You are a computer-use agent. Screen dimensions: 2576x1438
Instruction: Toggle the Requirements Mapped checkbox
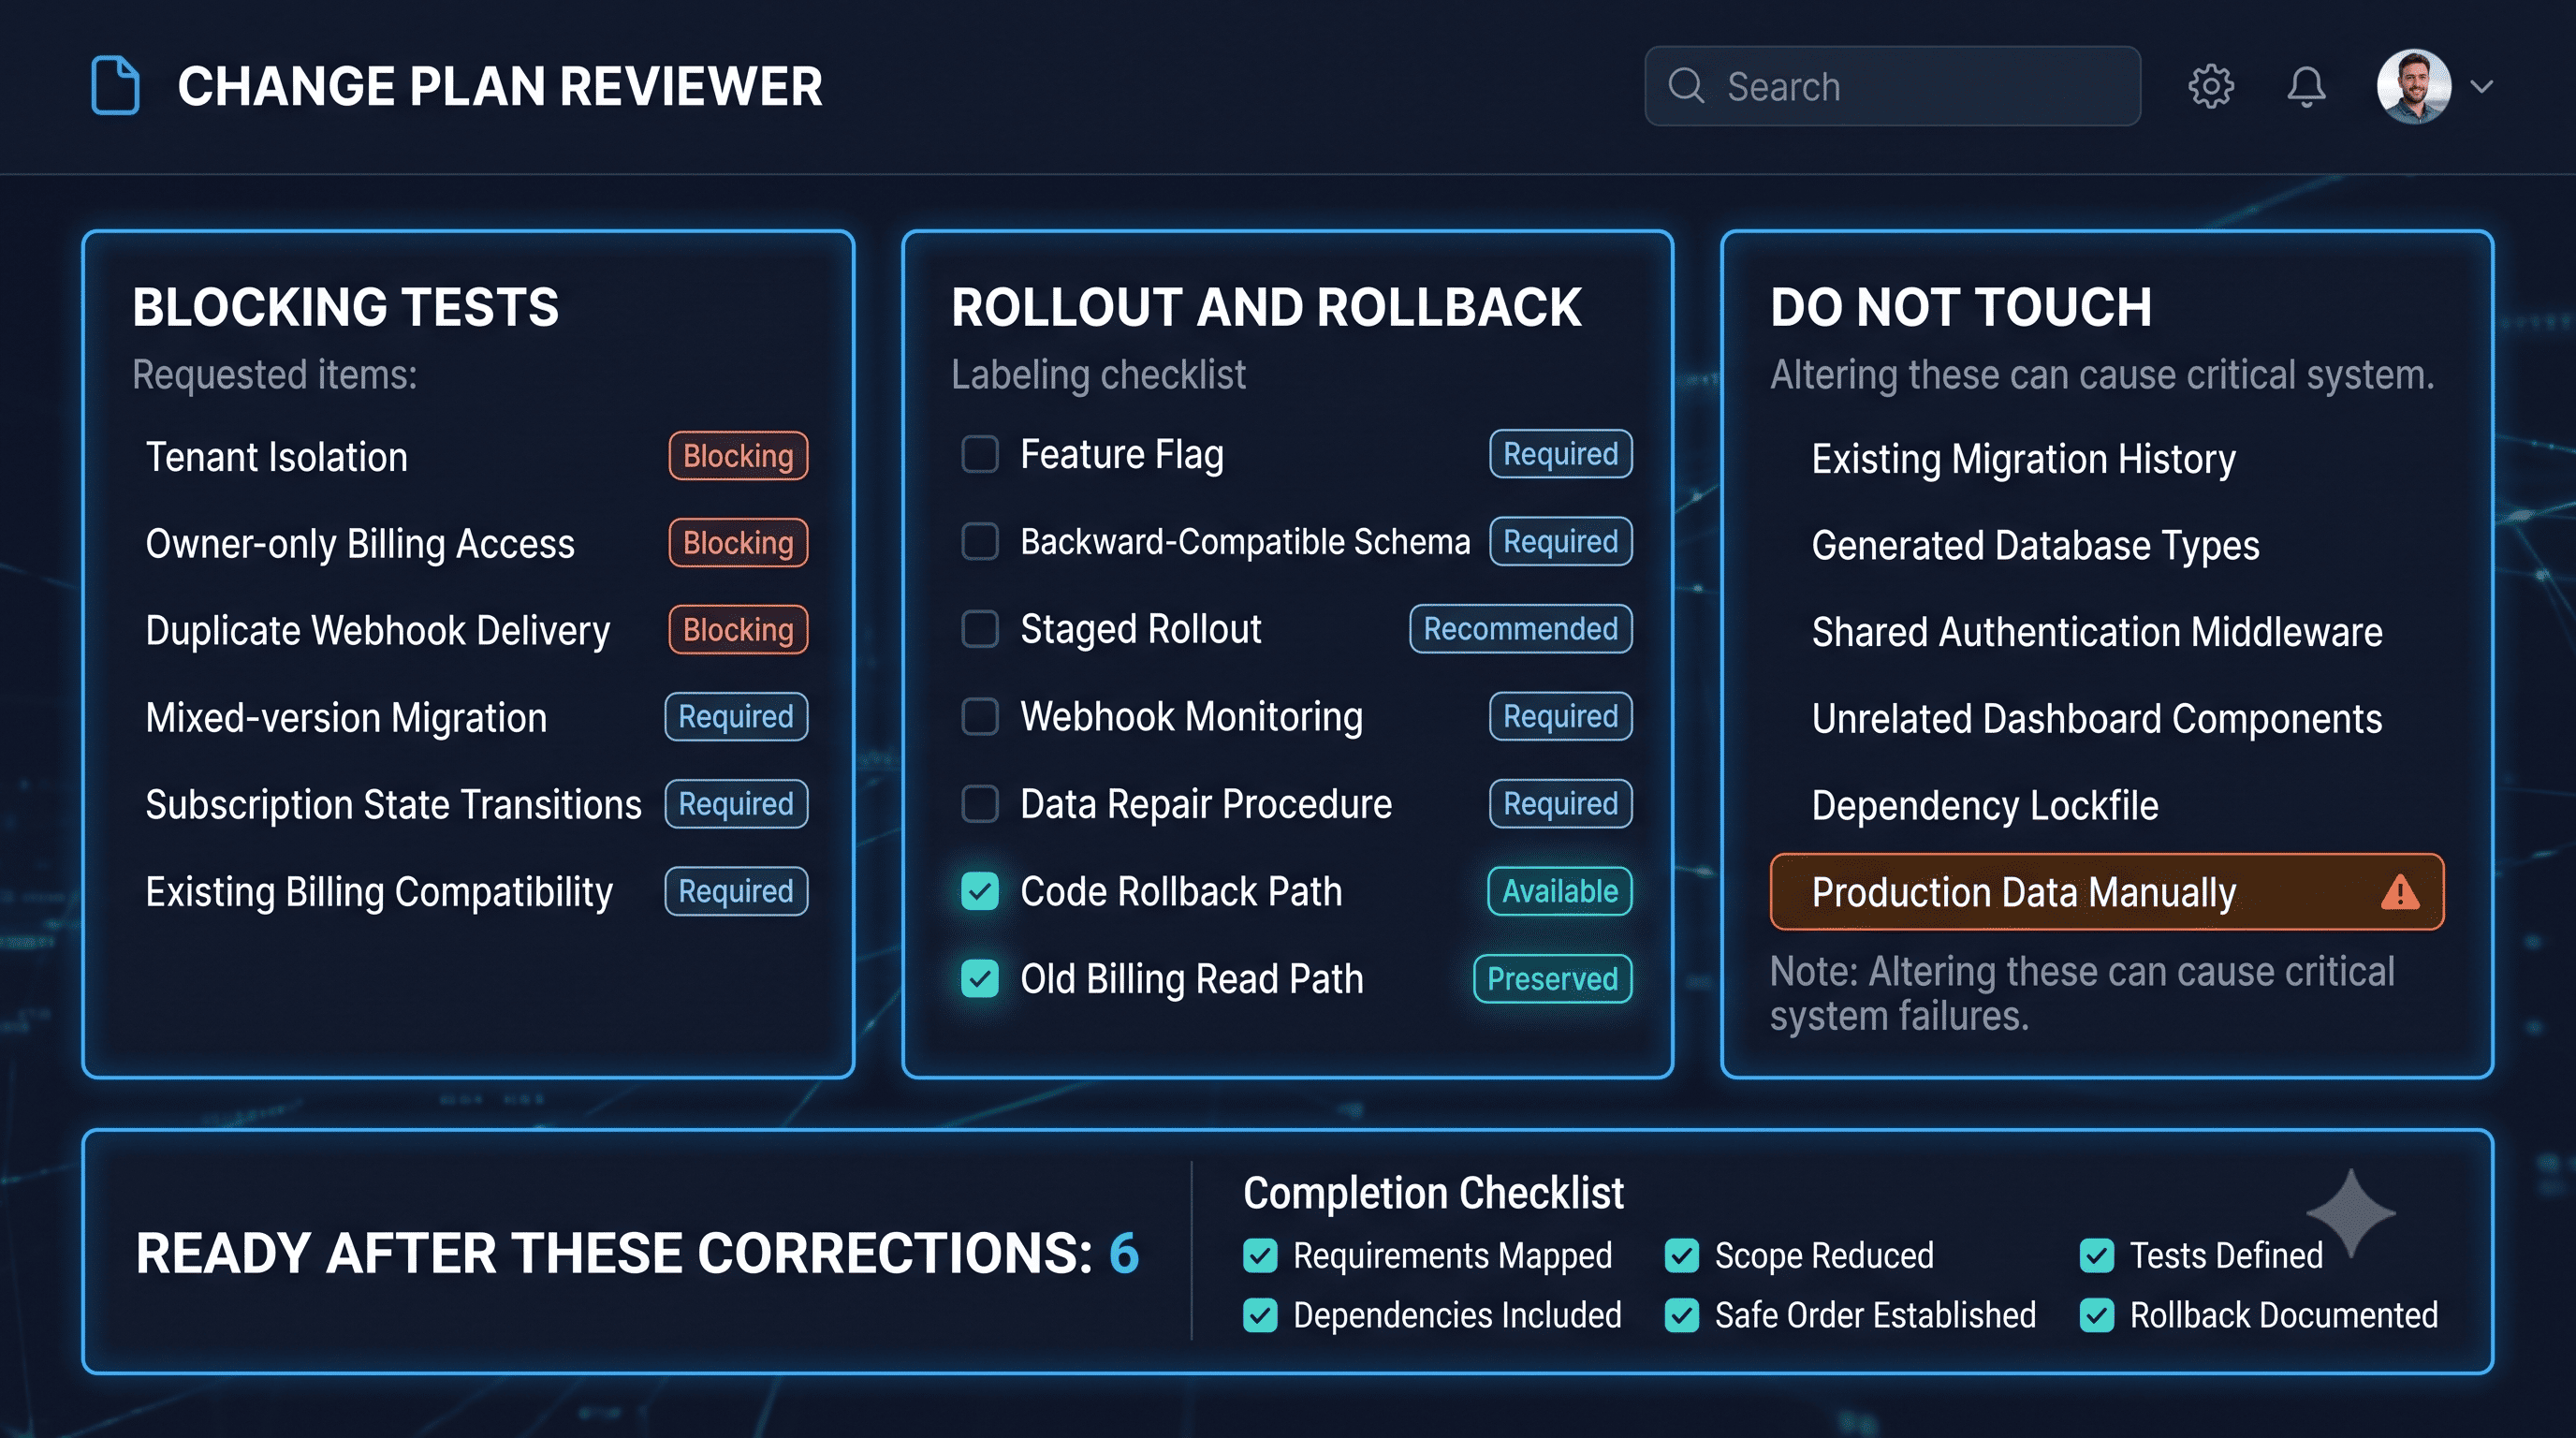pyautogui.click(x=1260, y=1256)
